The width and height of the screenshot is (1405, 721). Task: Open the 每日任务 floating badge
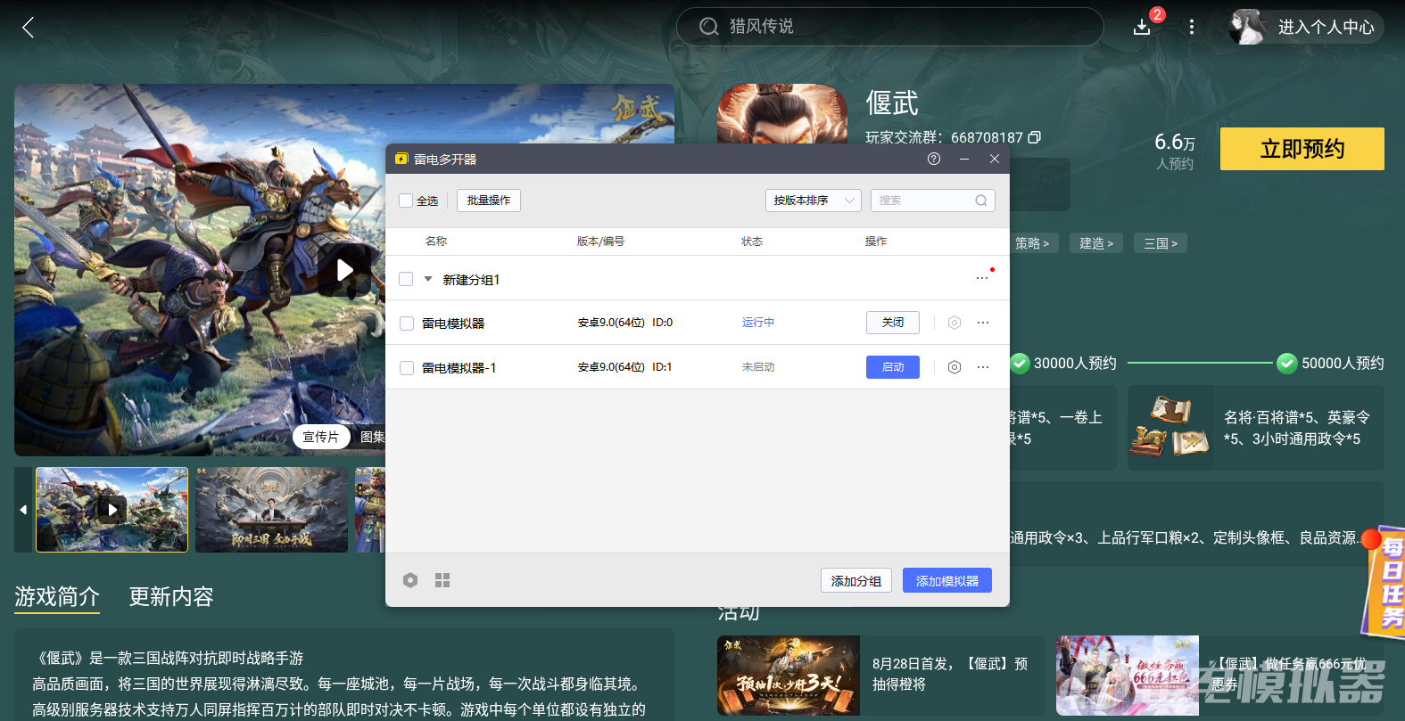tap(1384, 583)
